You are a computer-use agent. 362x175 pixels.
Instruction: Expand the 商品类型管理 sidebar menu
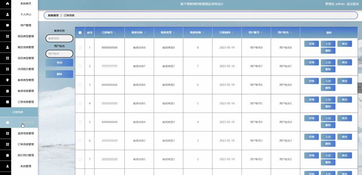(x=19, y=36)
